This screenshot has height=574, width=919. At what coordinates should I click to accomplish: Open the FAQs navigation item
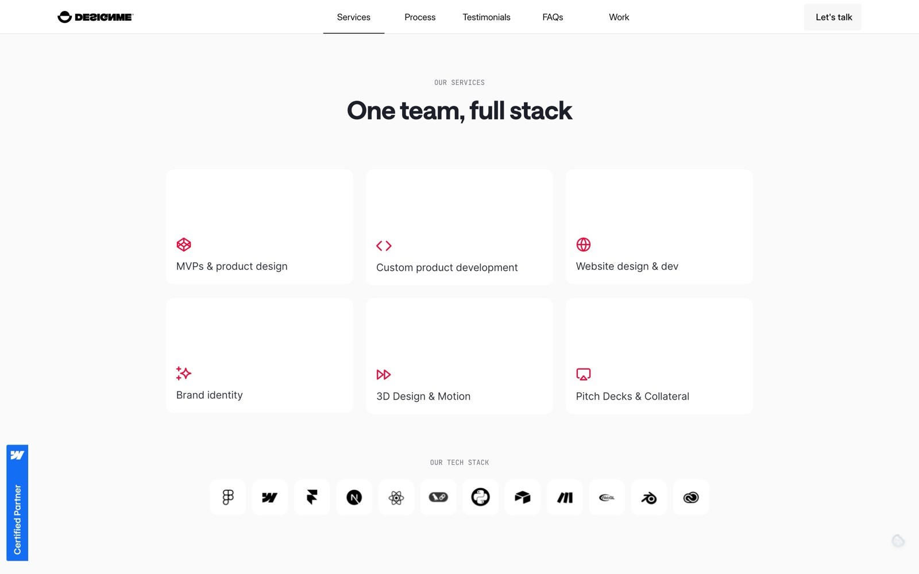pyautogui.click(x=552, y=17)
